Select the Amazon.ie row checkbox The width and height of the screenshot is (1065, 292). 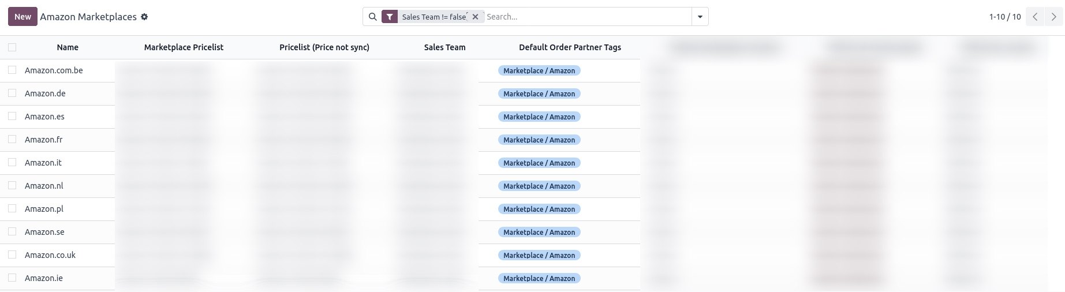coord(12,278)
